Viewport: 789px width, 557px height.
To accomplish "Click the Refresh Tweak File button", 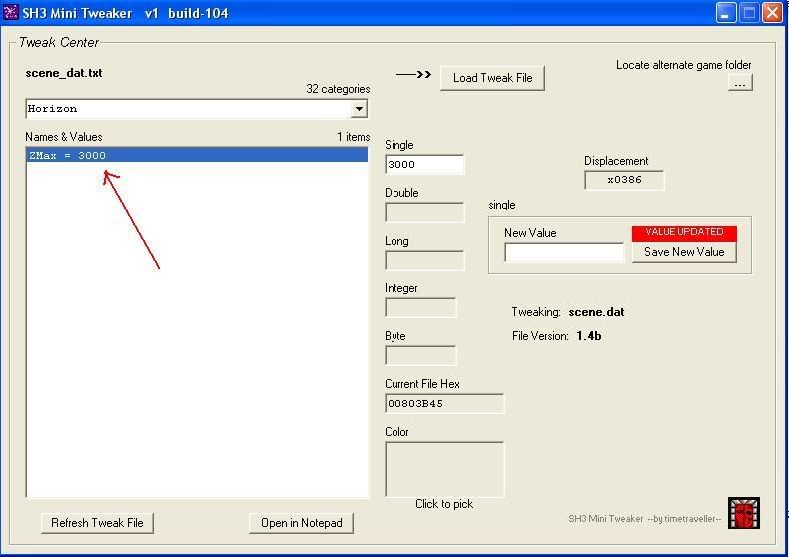I will (97, 523).
